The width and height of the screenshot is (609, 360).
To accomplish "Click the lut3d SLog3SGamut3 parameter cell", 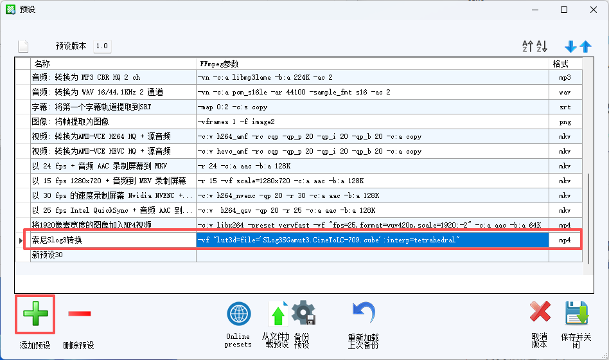I will (373, 240).
